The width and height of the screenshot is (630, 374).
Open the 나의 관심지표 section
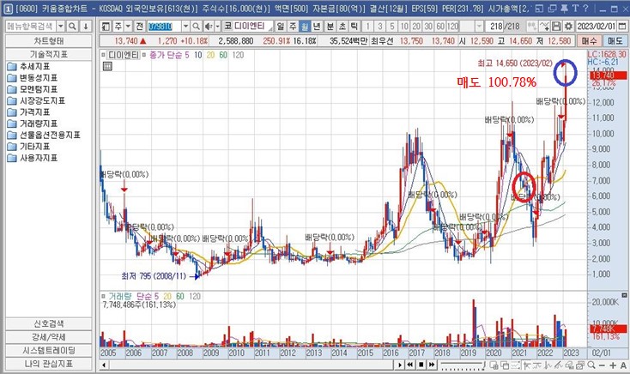49,364
